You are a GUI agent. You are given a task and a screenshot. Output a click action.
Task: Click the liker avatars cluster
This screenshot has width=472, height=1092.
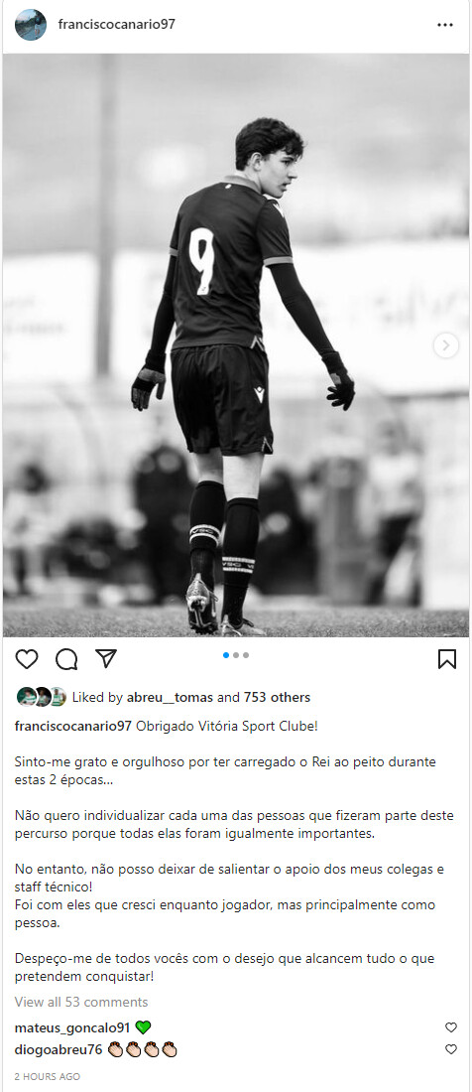[x=41, y=697]
